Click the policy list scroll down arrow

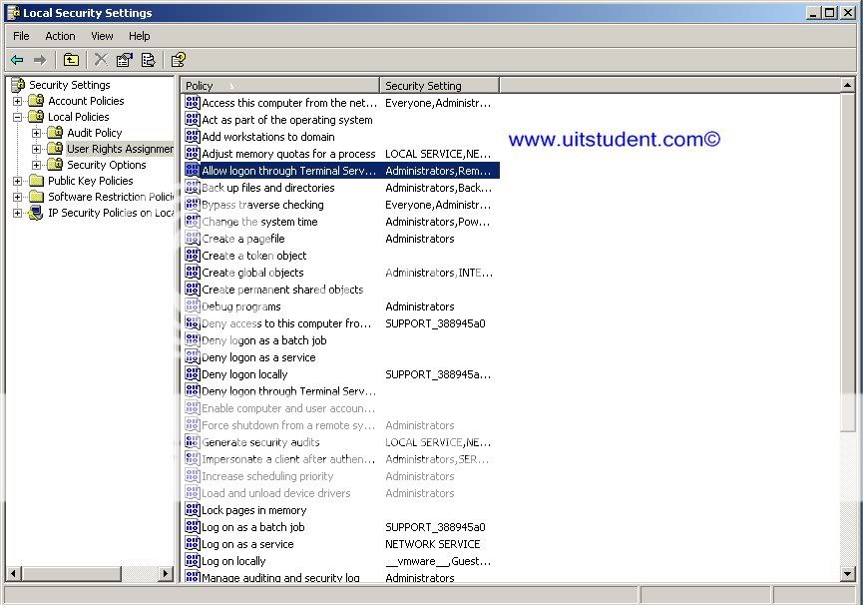[848, 574]
